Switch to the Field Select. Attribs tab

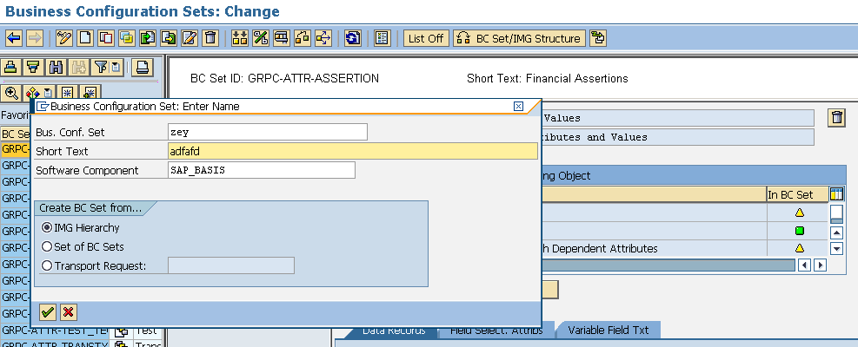(496, 330)
